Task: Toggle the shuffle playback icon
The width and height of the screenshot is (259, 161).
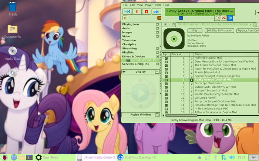Action: pos(223,18)
